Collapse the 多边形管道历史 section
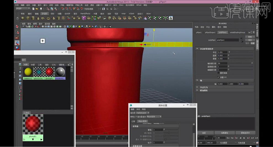Viewport: 273px width, 147px height. click(197, 49)
